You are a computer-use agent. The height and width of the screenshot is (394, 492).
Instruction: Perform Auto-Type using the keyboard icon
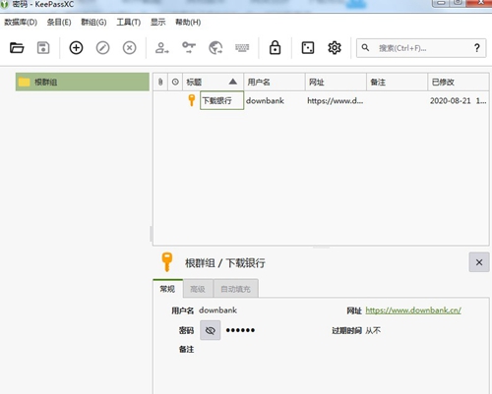(x=242, y=48)
